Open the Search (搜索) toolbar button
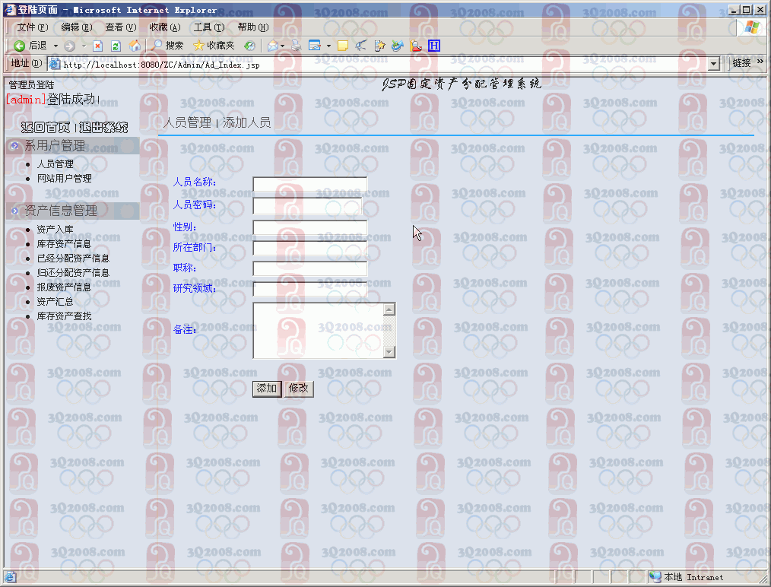 tap(167, 46)
